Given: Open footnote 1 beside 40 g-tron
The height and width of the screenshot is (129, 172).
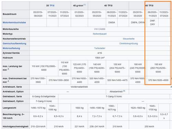Looking at the screenshot, I should coord(84,5).
